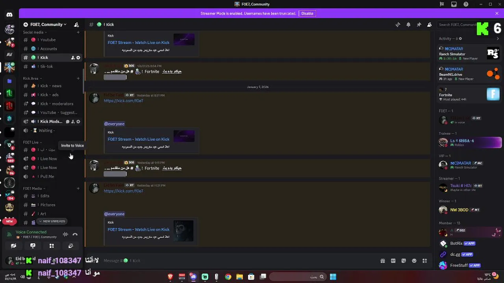
Task: Open the Art channel
Action: [x=51, y=214]
